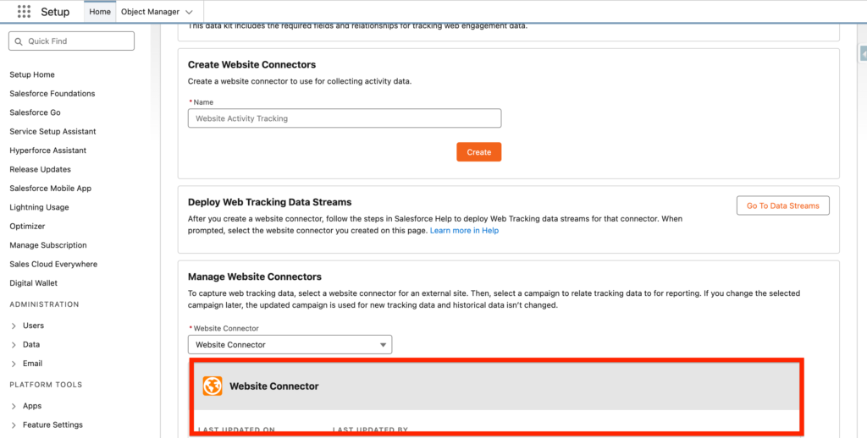Click Go To Data Streams button
867x438 pixels.
coord(782,205)
